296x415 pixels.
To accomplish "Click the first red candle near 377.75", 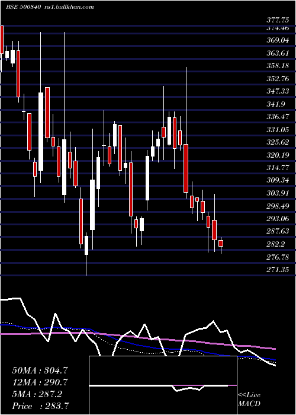I will click(2, 40).
